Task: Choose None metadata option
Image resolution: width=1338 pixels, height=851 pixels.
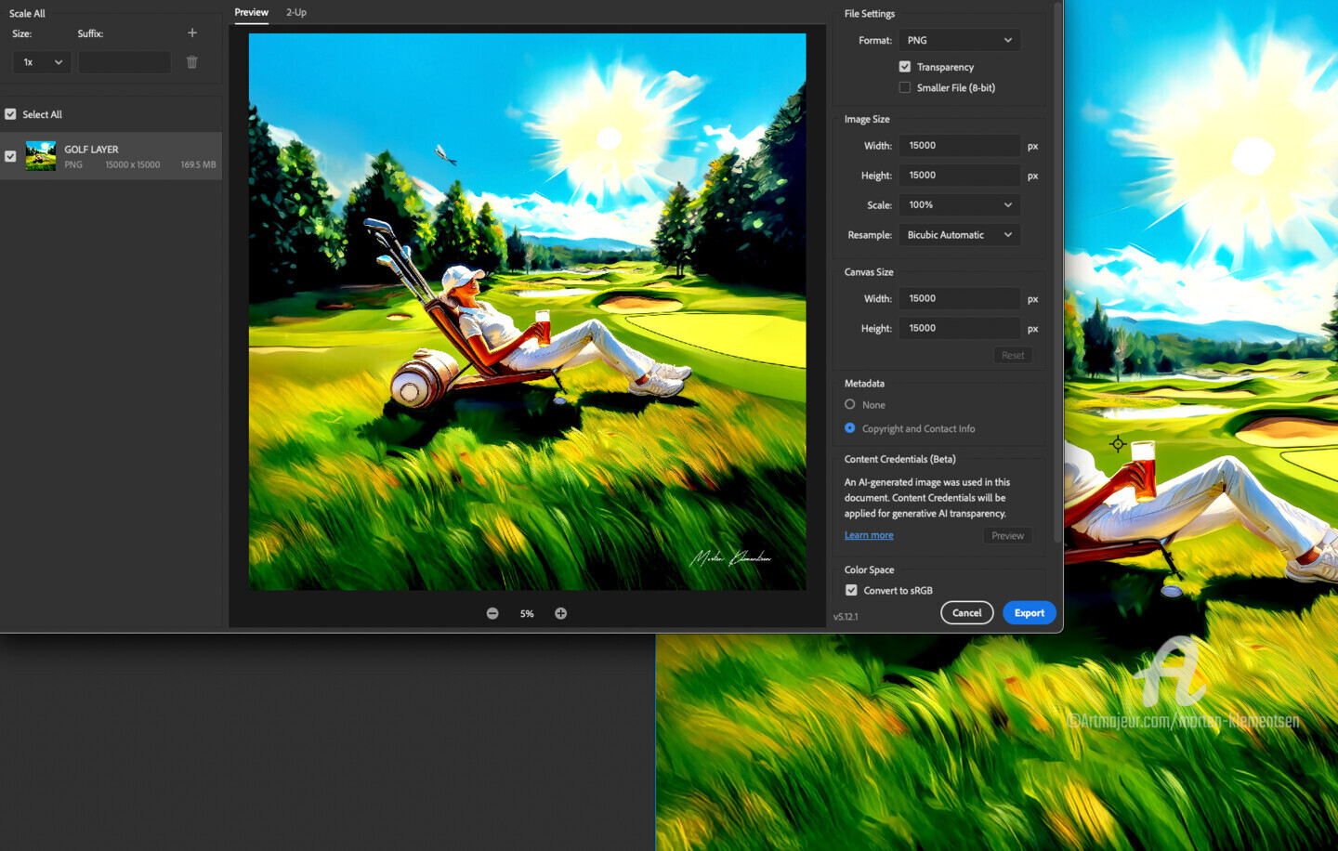Action: click(x=850, y=404)
